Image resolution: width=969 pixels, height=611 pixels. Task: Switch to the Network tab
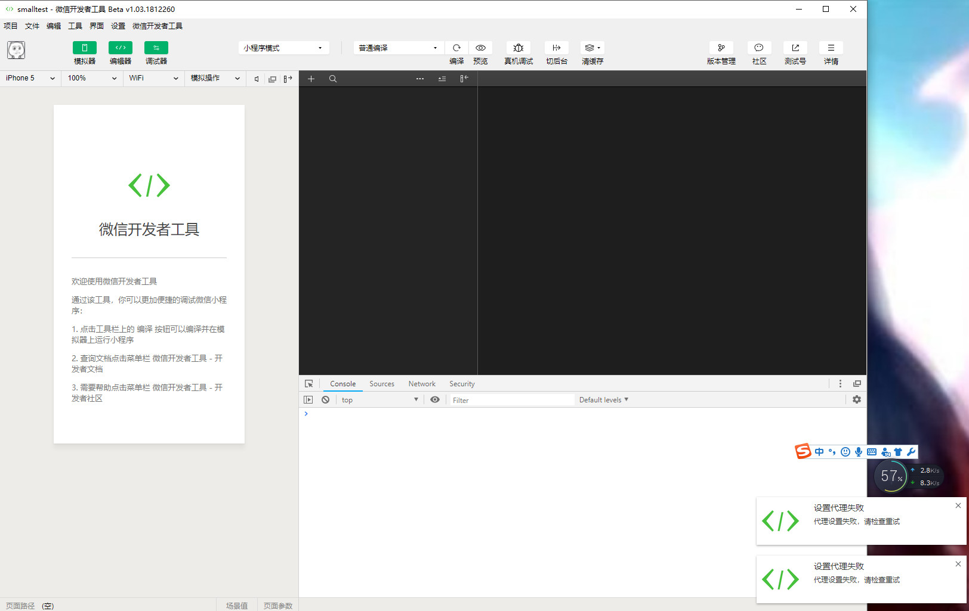coord(422,384)
